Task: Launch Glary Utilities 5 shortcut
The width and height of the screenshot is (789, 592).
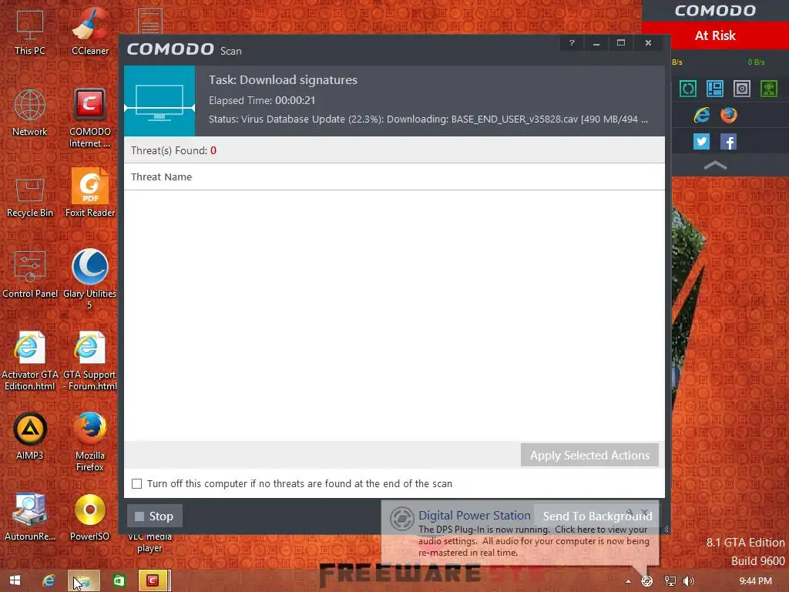Action: [x=90, y=278]
